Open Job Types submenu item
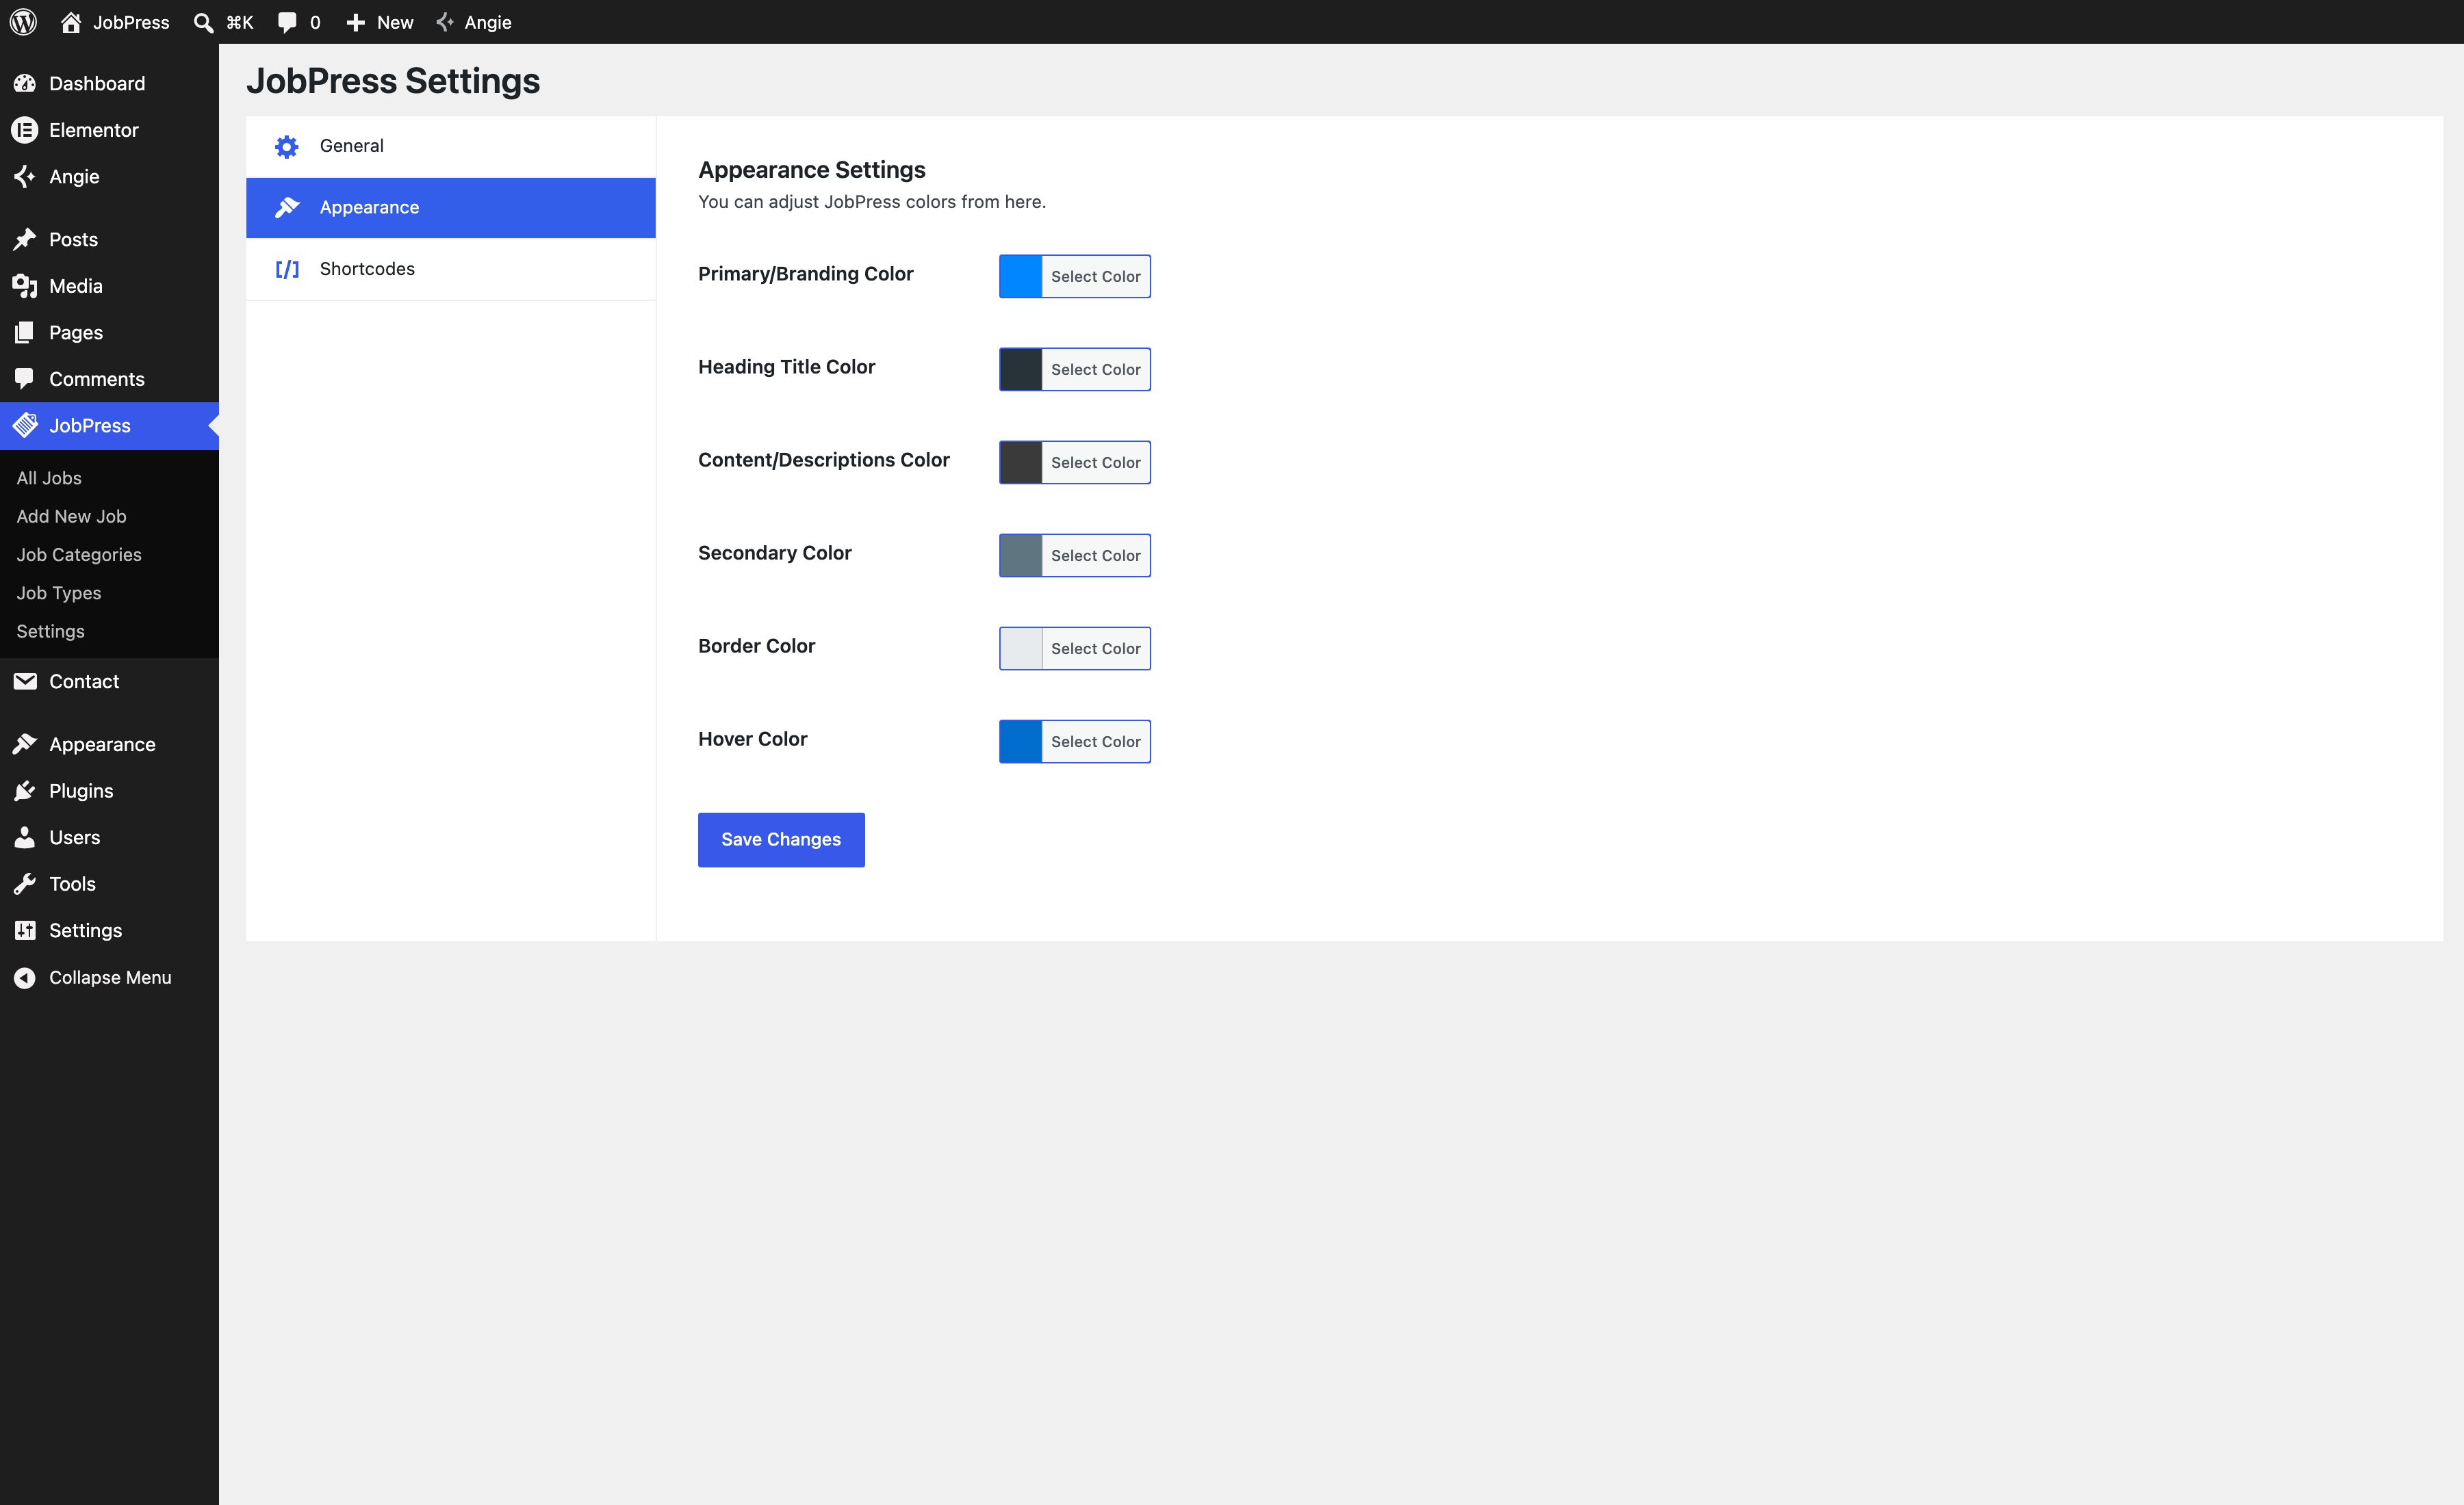The height and width of the screenshot is (1505, 2464). [x=59, y=594]
